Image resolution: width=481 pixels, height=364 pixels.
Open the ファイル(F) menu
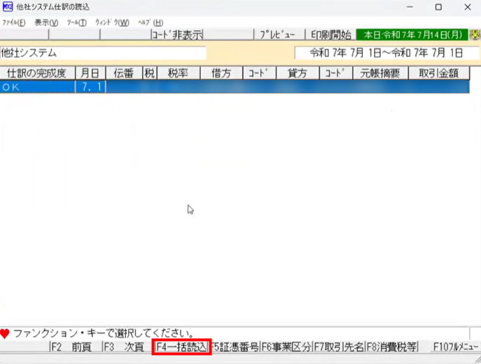pos(13,22)
